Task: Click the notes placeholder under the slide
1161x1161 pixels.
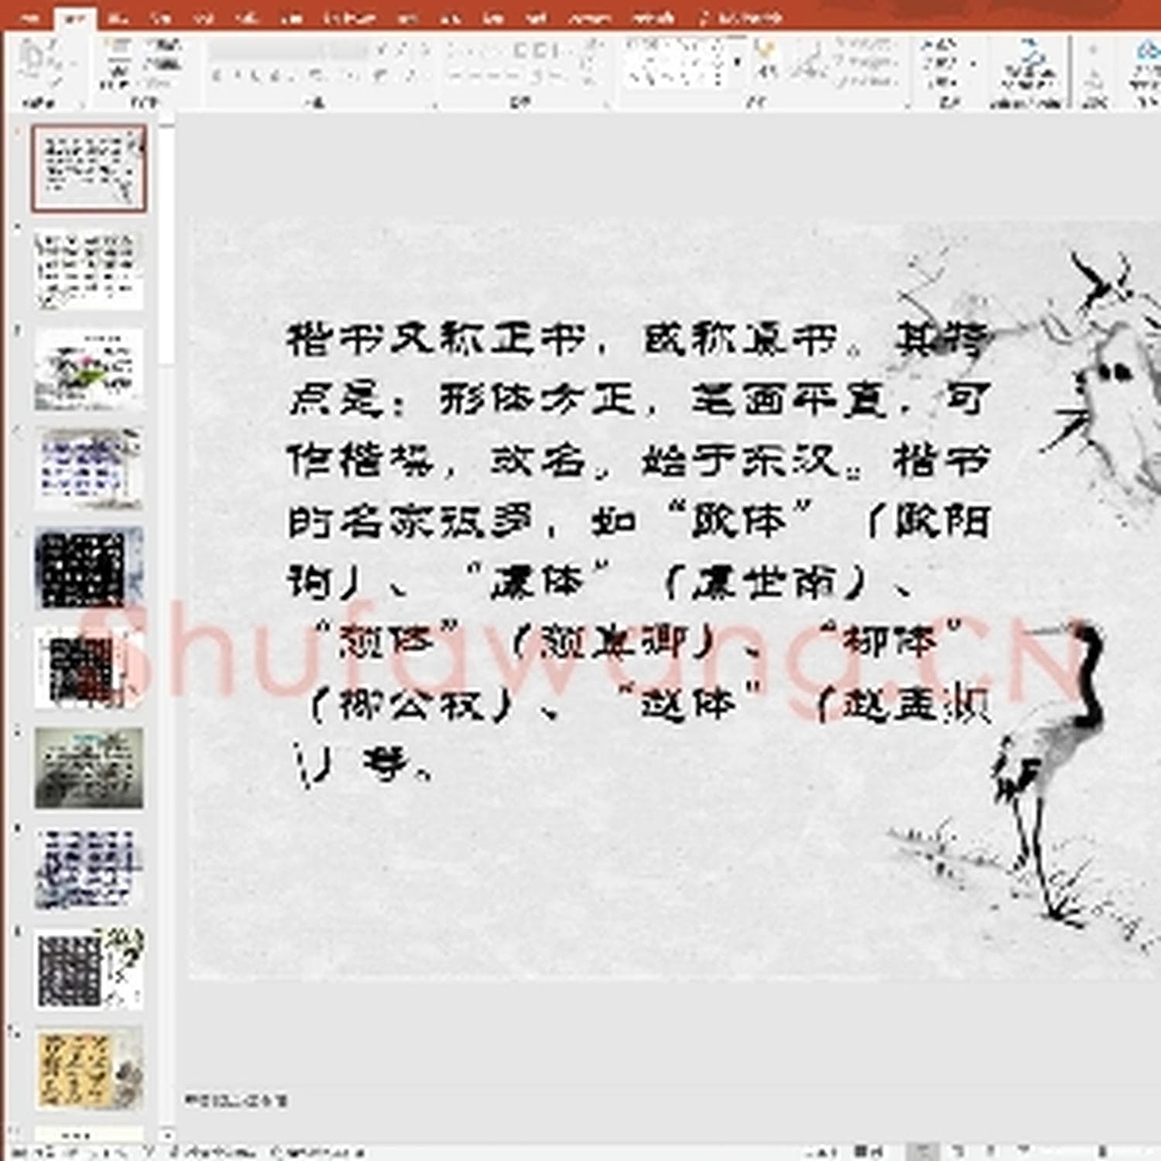Action: [235, 1099]
